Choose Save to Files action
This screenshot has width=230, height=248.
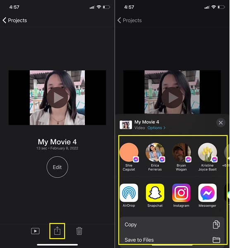click(x=172, y=240)
